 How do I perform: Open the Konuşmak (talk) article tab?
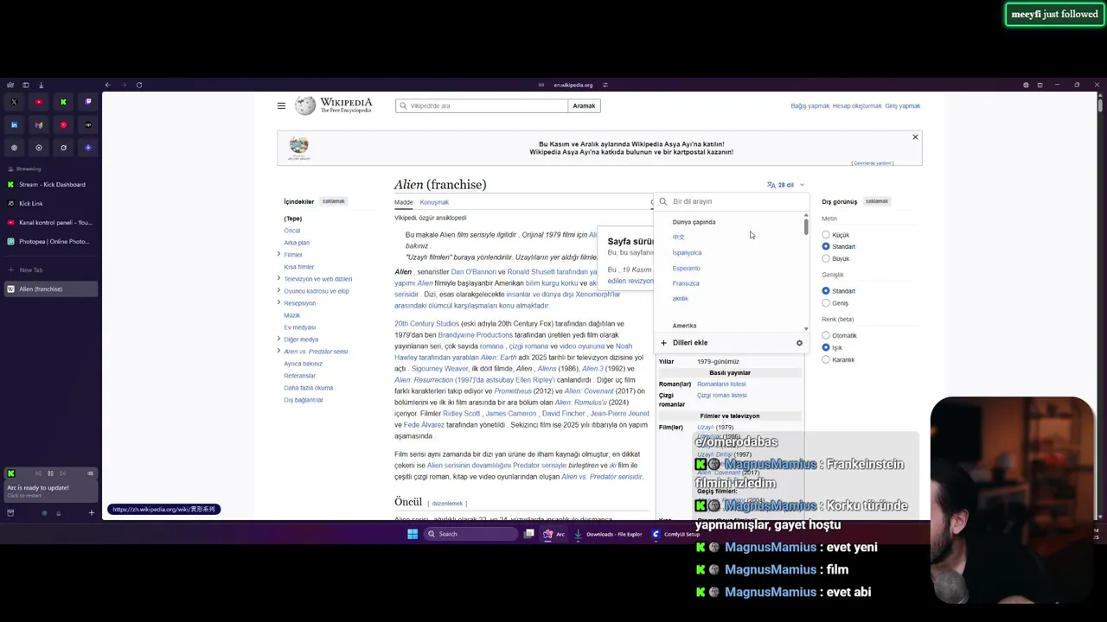tap(434, 202)
